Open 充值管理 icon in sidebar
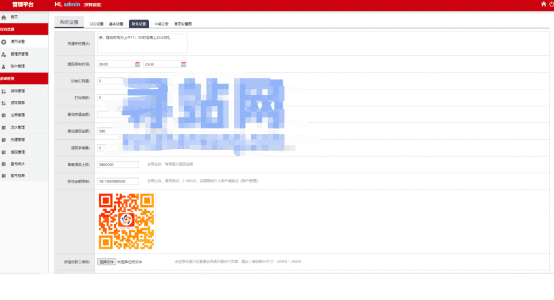Image resolution: width=554 pixels, height=300 pixels. (x=4, y=140)
